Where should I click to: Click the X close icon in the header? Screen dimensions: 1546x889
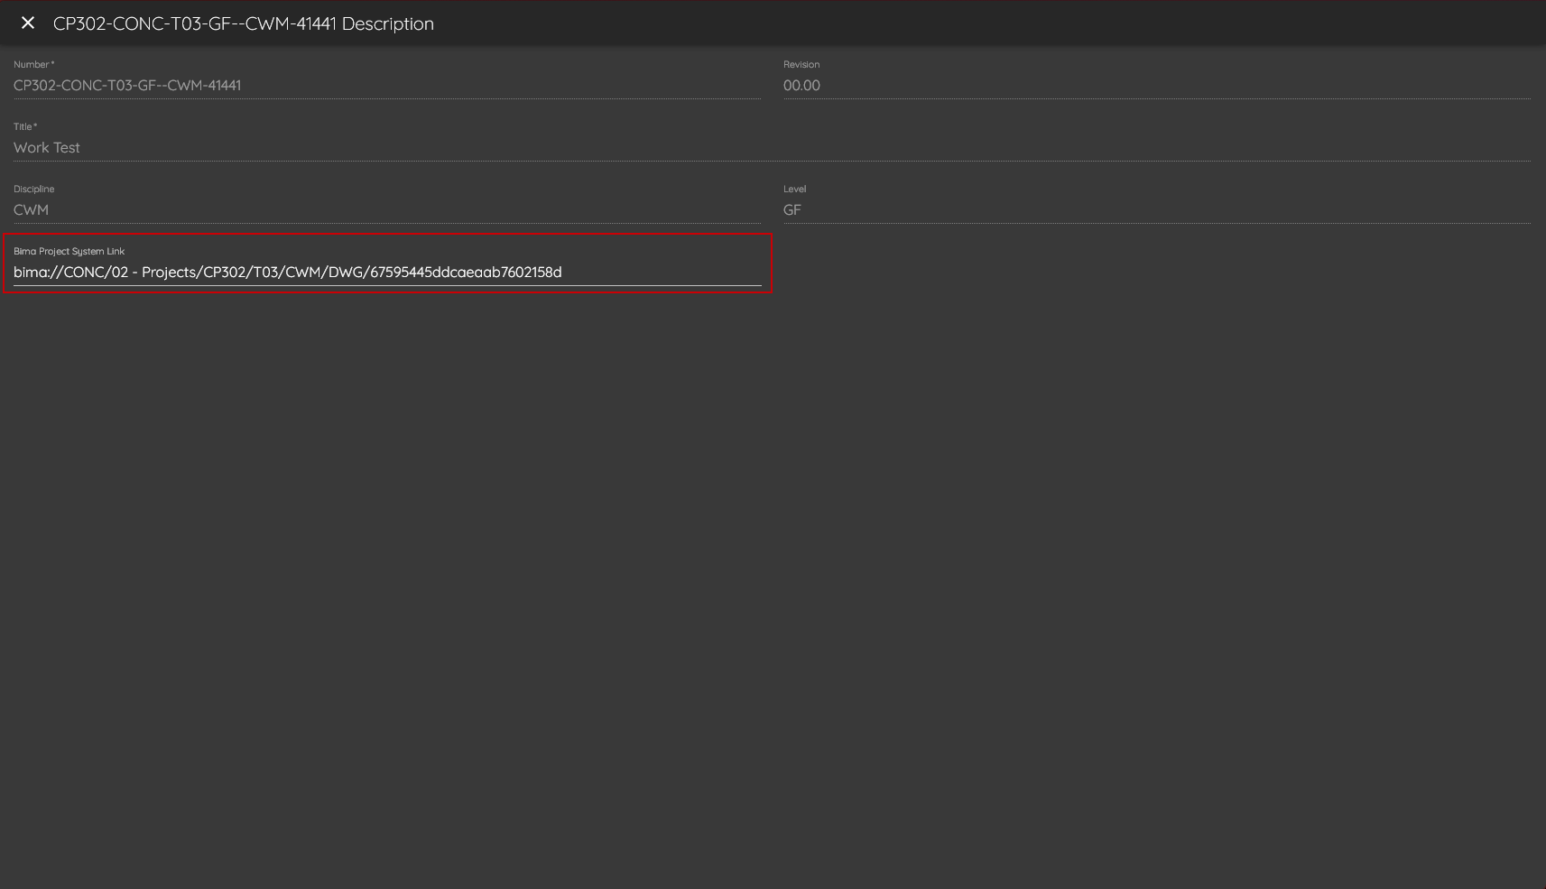pyautogui.click(x=28, y=23)
